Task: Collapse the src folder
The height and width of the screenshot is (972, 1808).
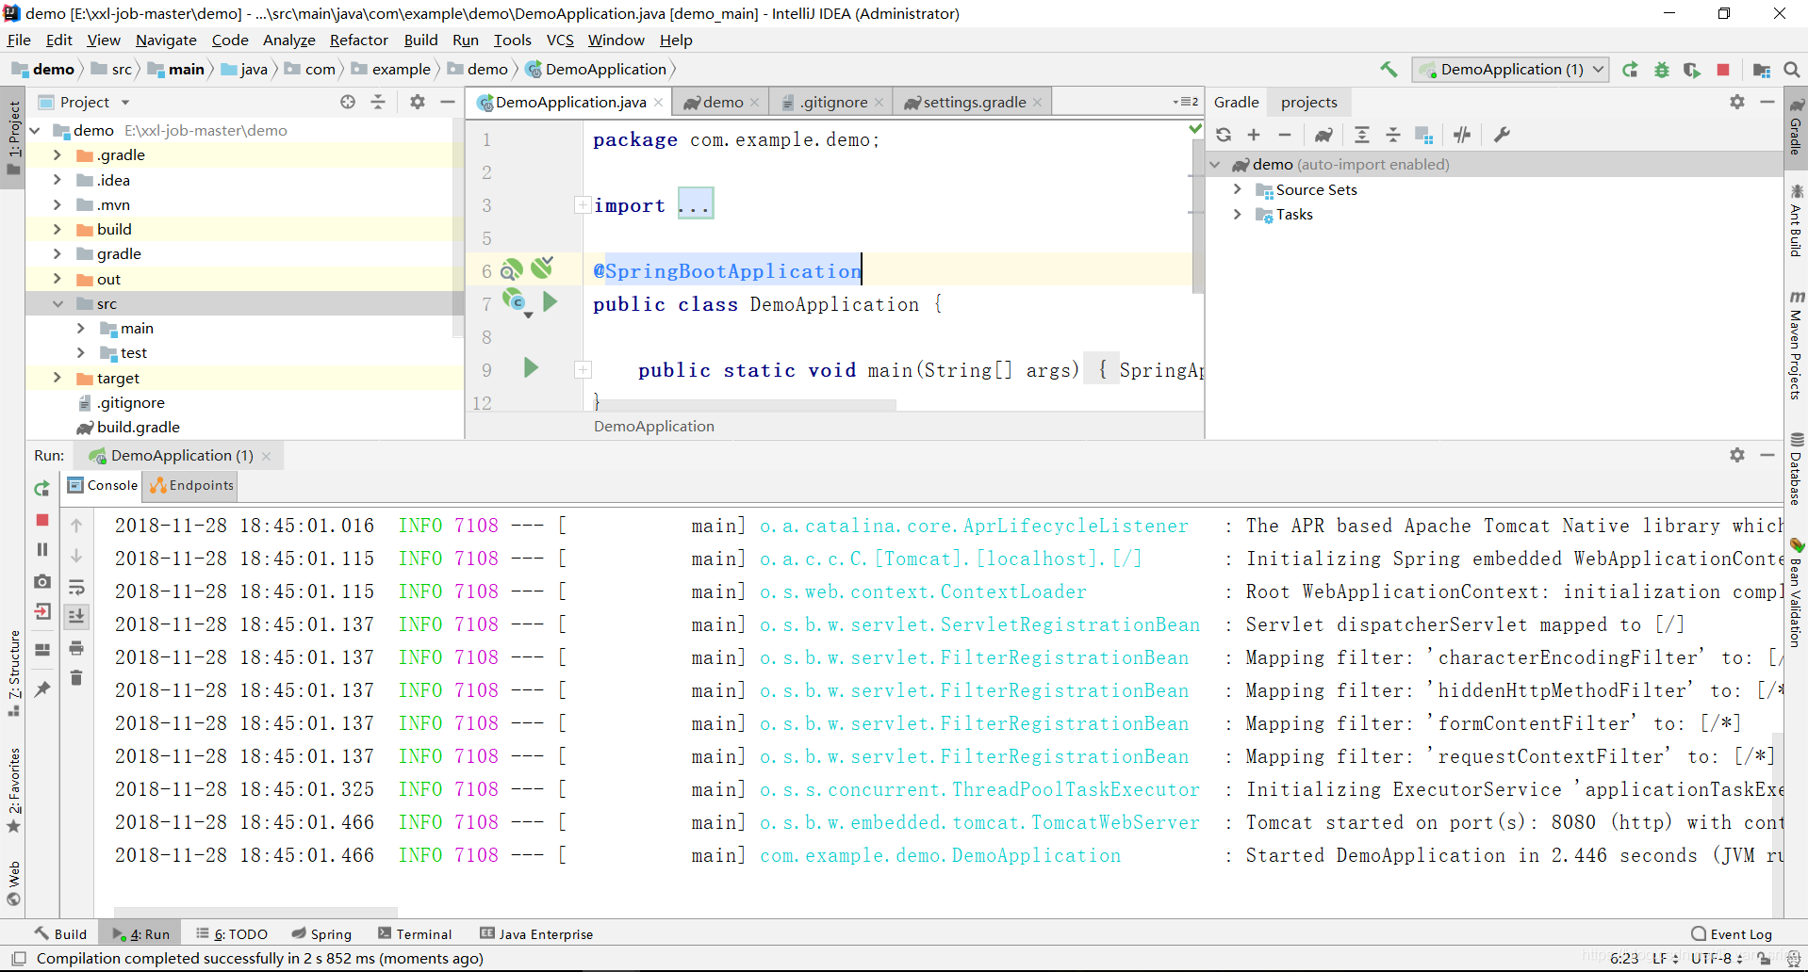Action: click(57, 303)
